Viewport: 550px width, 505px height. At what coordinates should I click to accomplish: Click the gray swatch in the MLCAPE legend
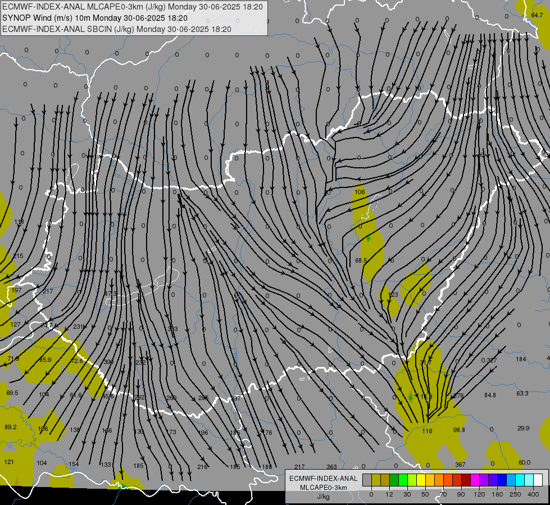pyautogui.click(x=367, y=480)
